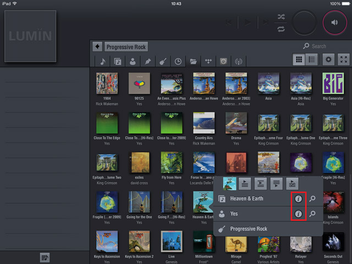Open the TIDAL streaming tab
This screenshot has width=352, height=264.
pos(208,61)
